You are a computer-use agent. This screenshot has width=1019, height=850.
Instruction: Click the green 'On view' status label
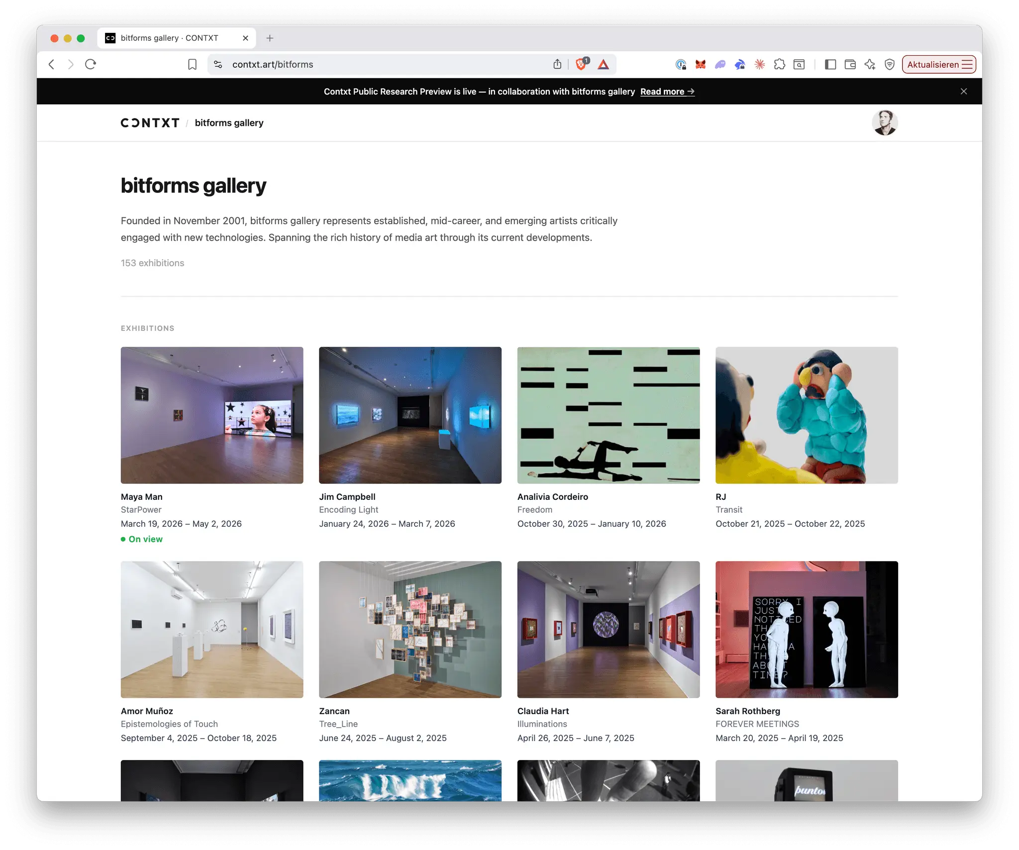point(142,539)
